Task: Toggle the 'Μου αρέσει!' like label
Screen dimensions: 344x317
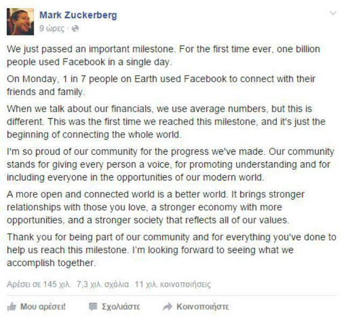Action: coord(43,307)
